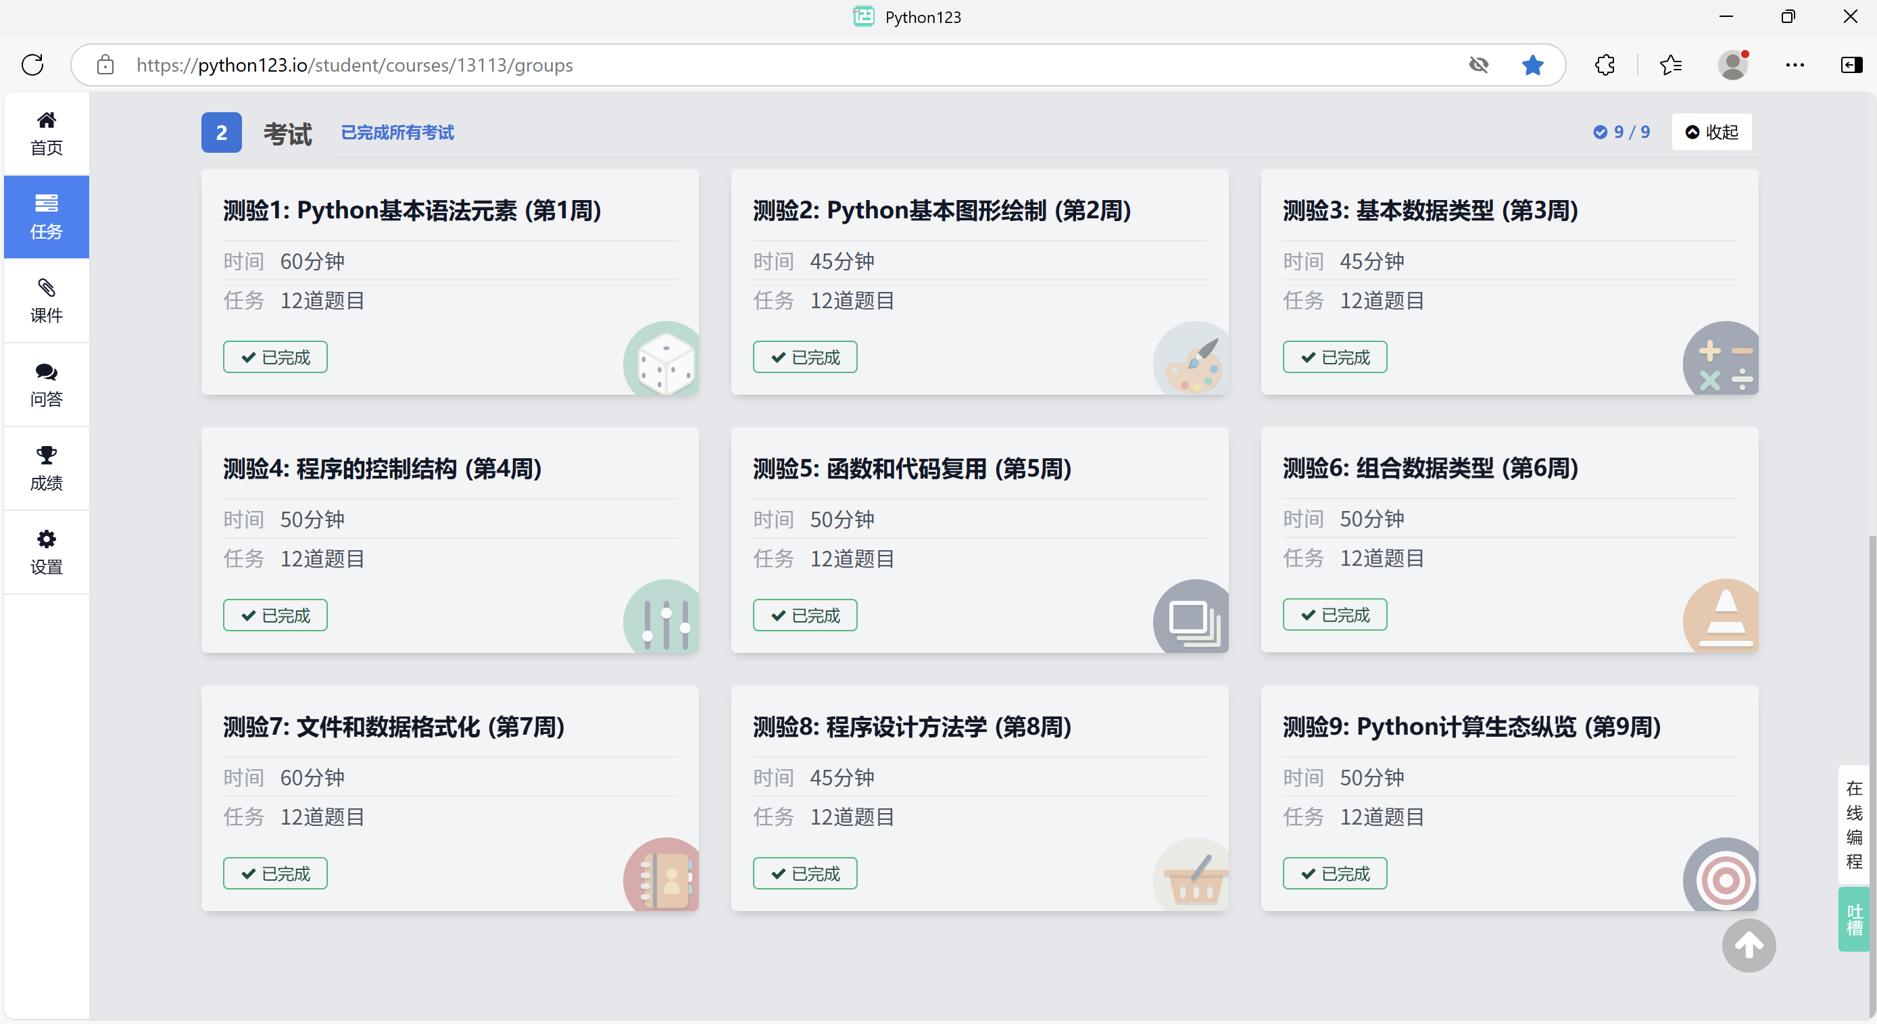Click the dice icon on 测验1 card
Image resolution: width=1877 pixels, height=1024 pixels.
[x=664, y=362]
